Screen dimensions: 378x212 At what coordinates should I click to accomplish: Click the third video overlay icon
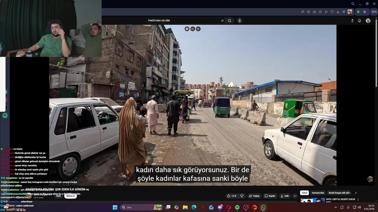[198, 29]
